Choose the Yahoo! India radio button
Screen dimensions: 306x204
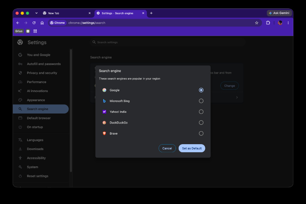(201, 112)
